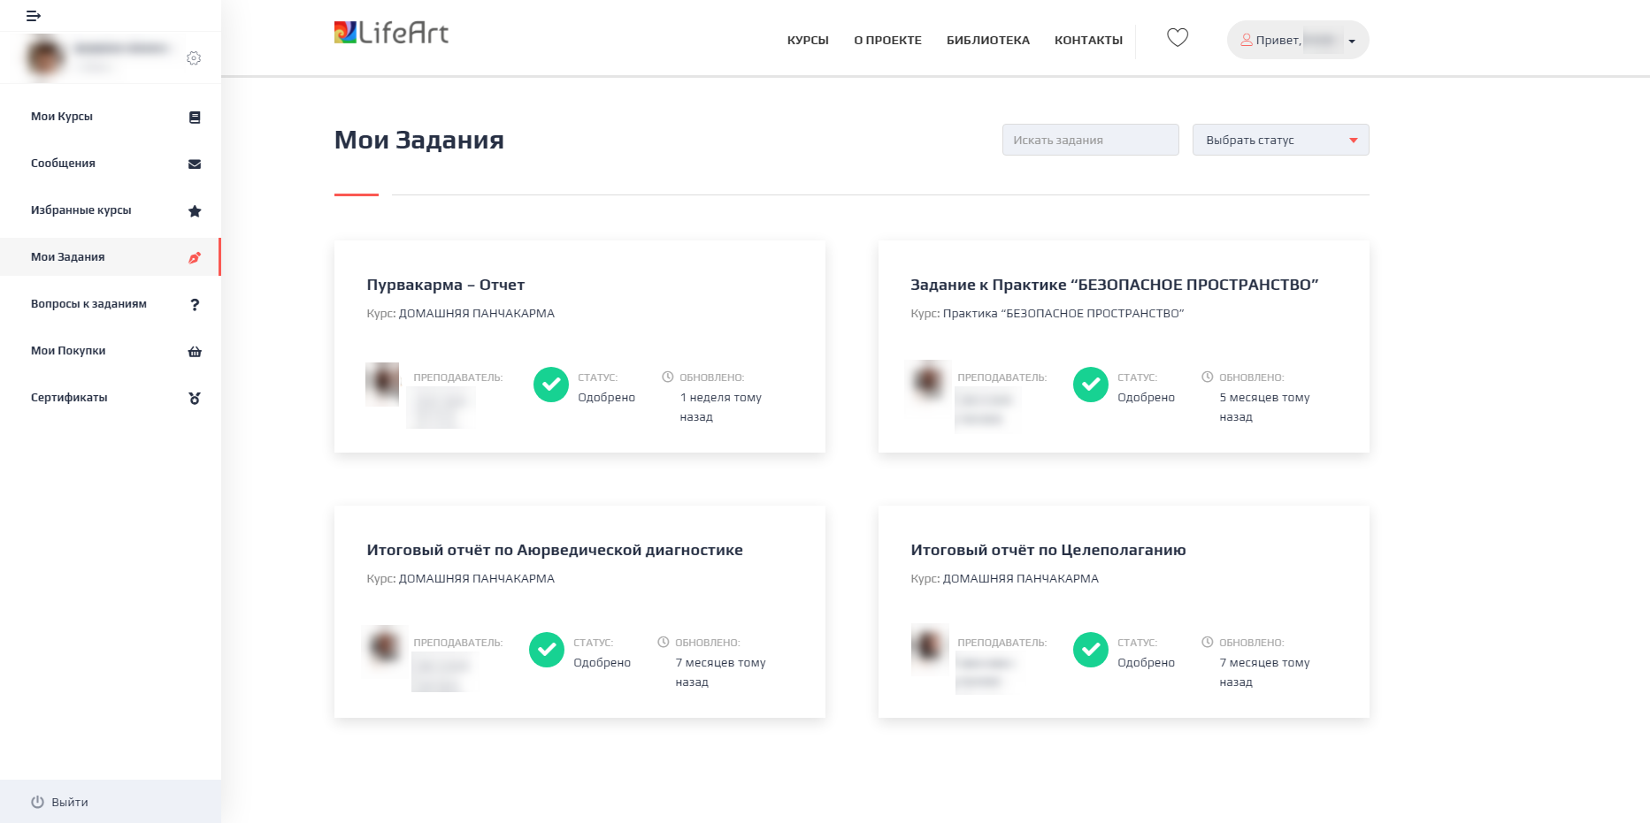Image resolution: width=1650 pixels, height=823 pixels.
Task: Click the question mark icon for Вопросы к заданиям
Action: tap(195, 305)
